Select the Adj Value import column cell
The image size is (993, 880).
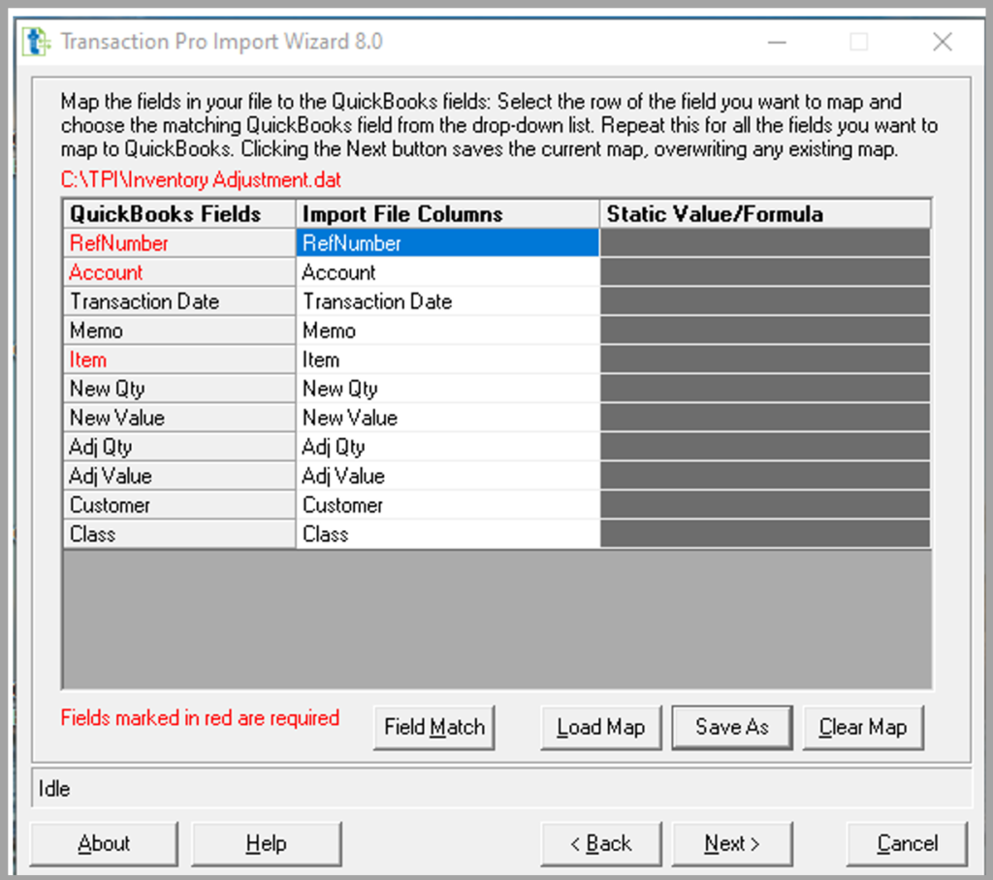pos(447,476)
